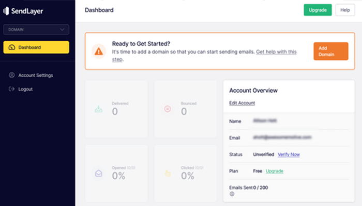
Task: Click the 'Ready to Get Started?' heading
Action: tap(141, 44)
